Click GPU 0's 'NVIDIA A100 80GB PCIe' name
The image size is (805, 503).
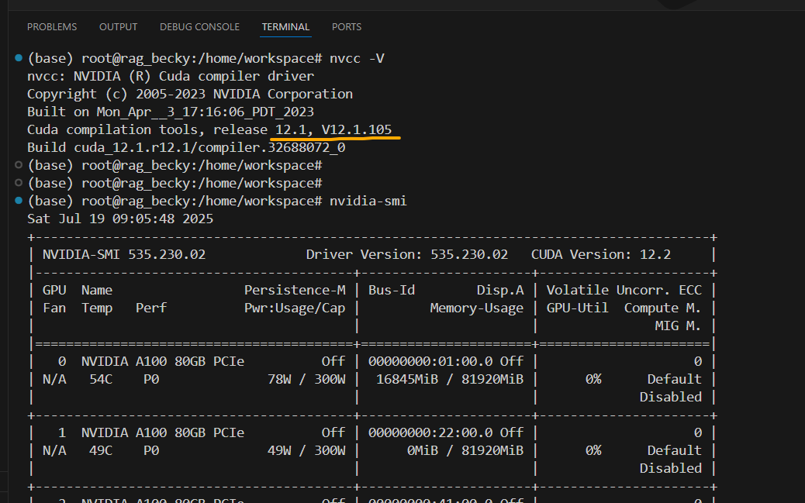[x=163, y=361]
